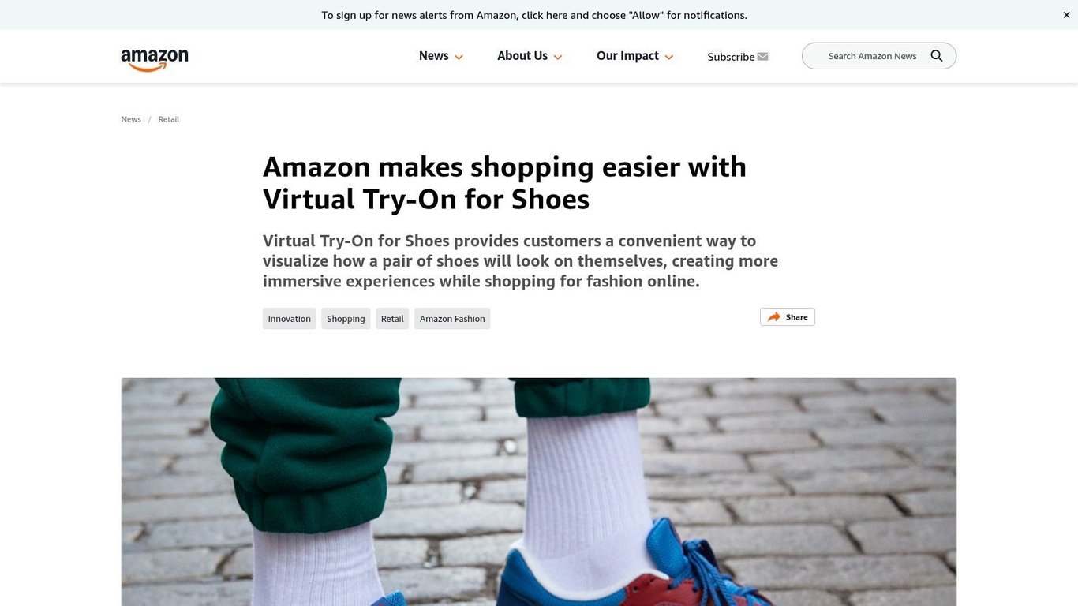
Task: Focus the Search Amazon News field
Action: coord(872,56)
